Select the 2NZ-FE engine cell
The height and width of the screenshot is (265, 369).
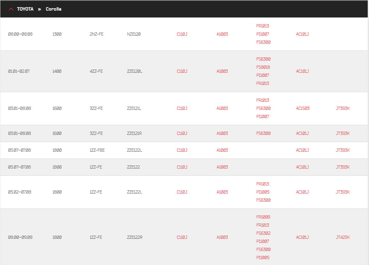tap(96, 34)
